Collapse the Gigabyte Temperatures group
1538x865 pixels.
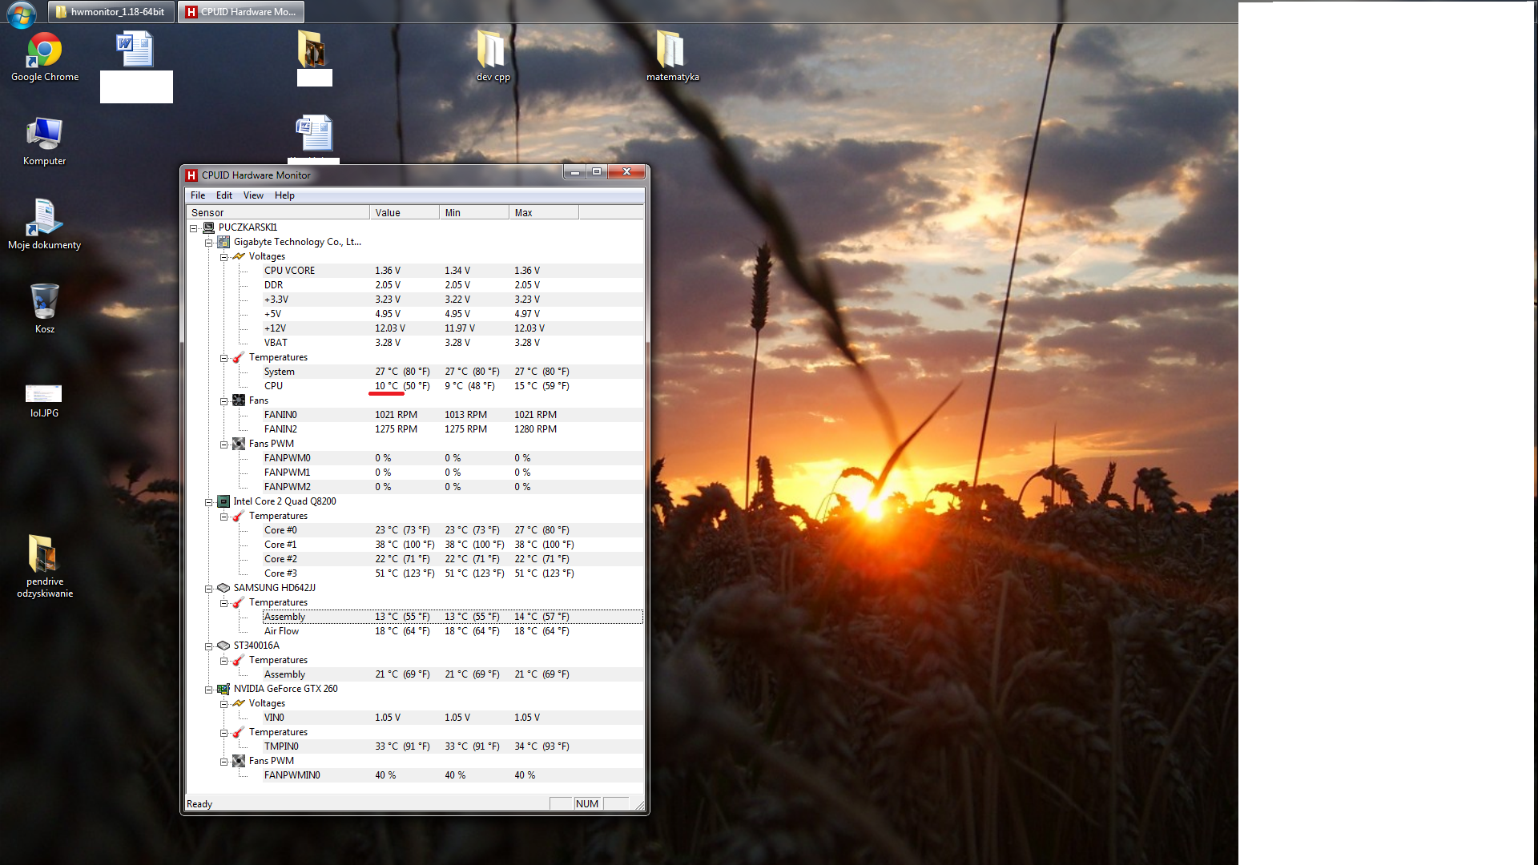[224, 358]
